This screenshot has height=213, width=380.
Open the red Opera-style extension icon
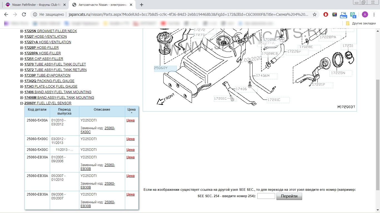pyautogui.click(x=326, y=15)
